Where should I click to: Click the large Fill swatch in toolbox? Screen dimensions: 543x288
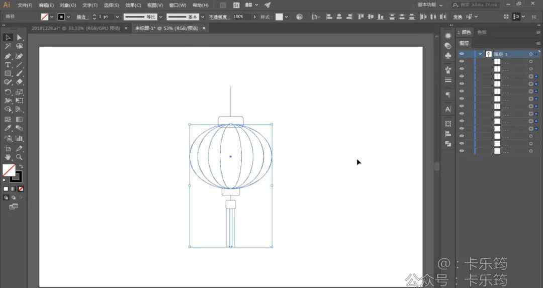pos(9,170)
